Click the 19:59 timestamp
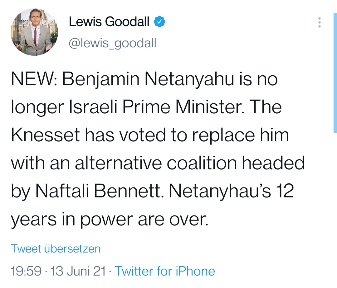 tap(26, 271)
